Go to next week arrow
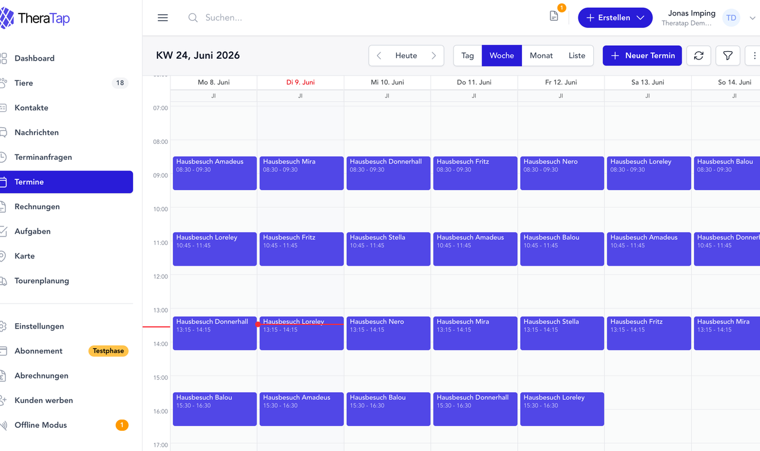The height and width of the screenshot is (451, 760). [x=434, y=56]
